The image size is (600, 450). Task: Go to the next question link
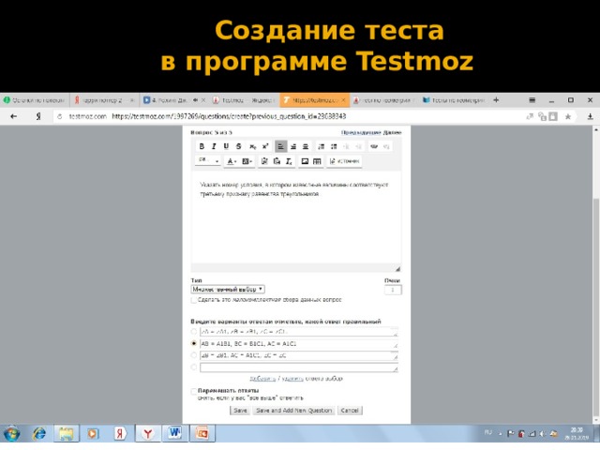[x=392, y=132]
